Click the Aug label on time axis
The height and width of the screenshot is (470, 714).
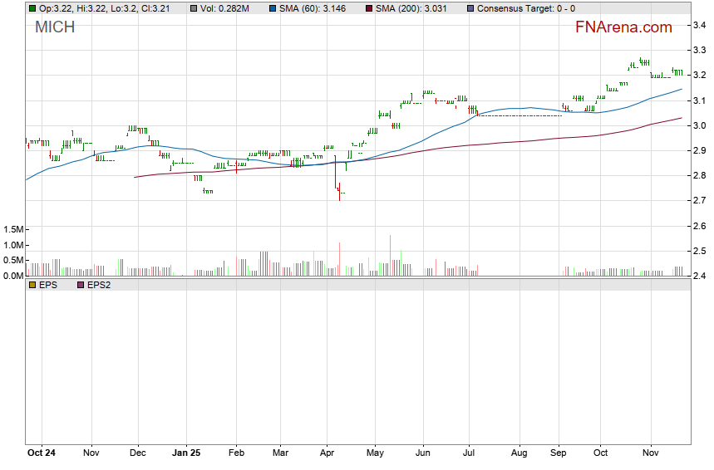[x=519, y=453]
